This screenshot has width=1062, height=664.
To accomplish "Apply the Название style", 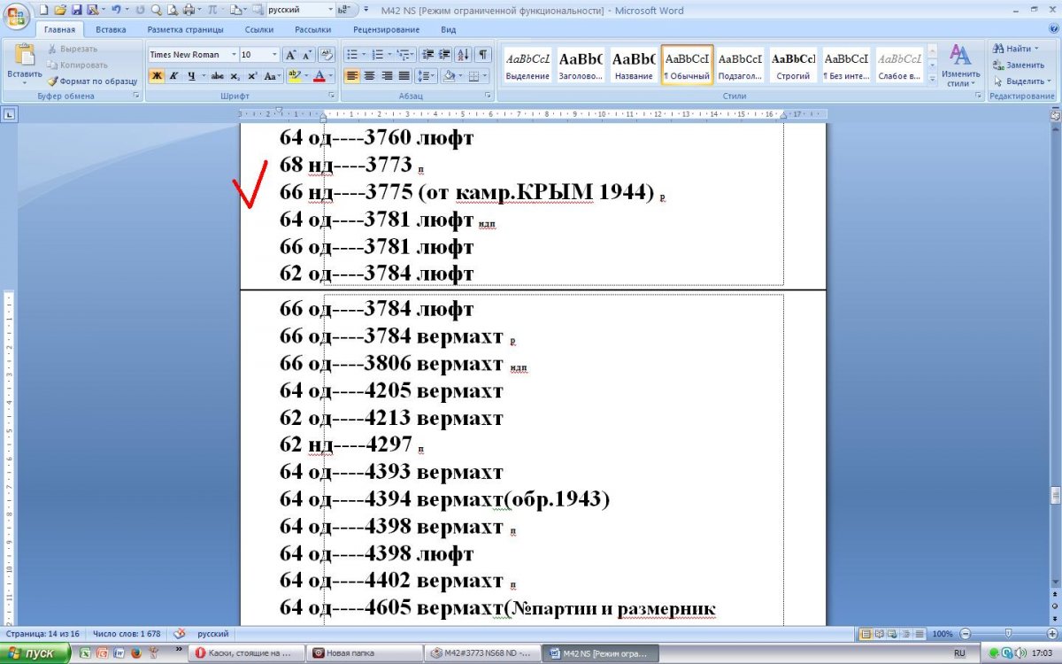I will pos(634,66).
